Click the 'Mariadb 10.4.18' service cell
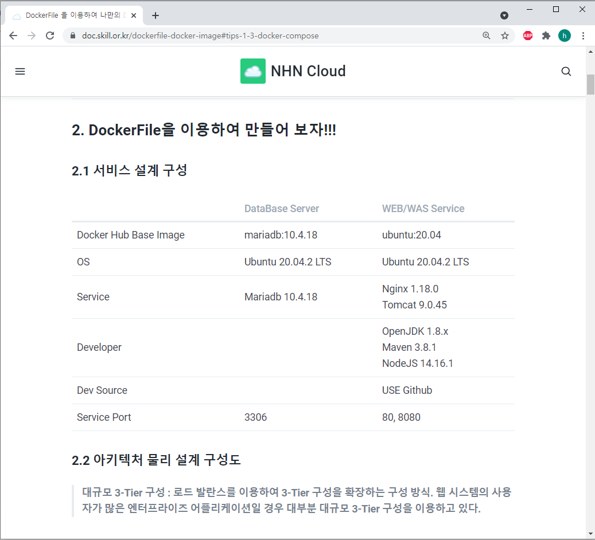The height and width of the screenshot is (540, 595). point(281,297)
